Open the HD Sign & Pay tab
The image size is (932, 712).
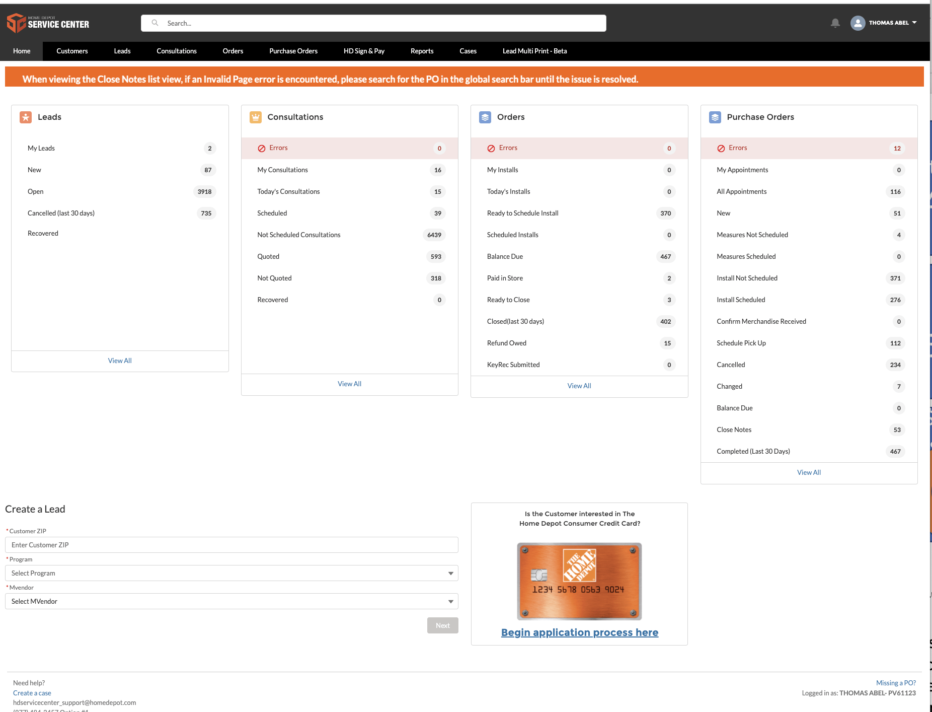pyautogui.click(x=364, y=51)
